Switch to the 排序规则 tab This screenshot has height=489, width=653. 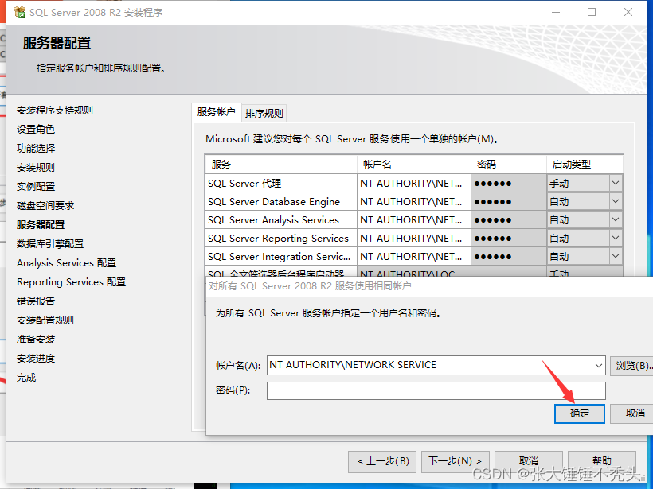(x=264, y=113)
